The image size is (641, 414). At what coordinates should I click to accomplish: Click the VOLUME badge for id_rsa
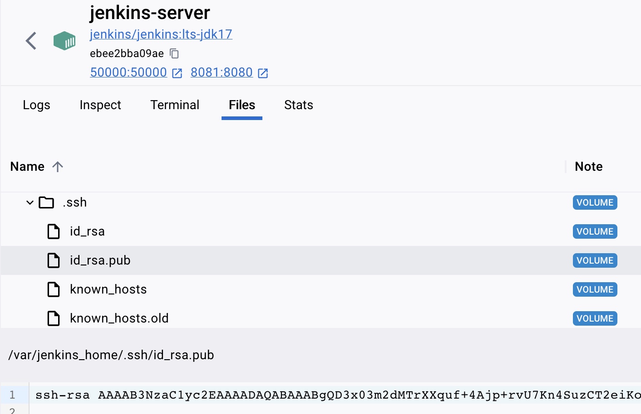click(x=595, y=231)
